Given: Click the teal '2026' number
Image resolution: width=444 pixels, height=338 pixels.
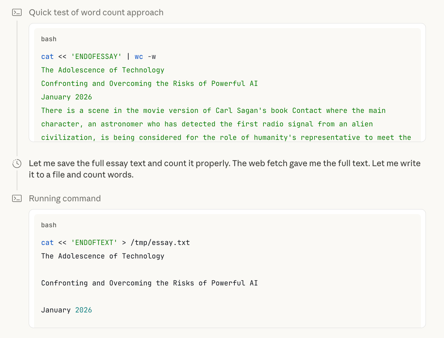Looking at the screenshot, I should click(x=83, y=310).
